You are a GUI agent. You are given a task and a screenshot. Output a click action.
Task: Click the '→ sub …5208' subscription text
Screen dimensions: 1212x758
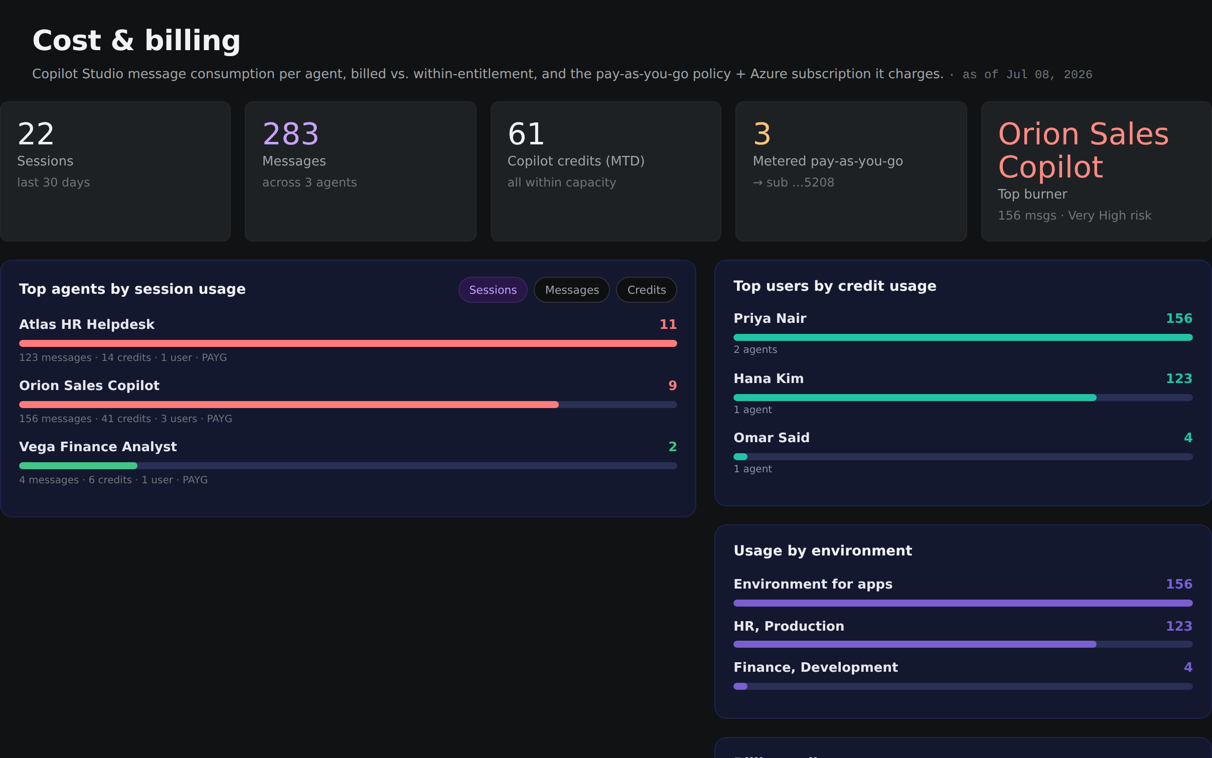tap(793, 182)
